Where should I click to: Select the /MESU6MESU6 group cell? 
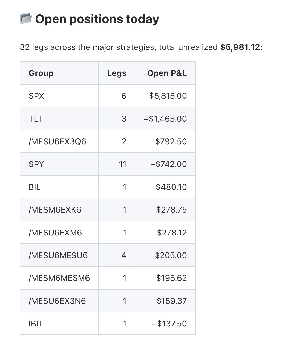[59, 255]
